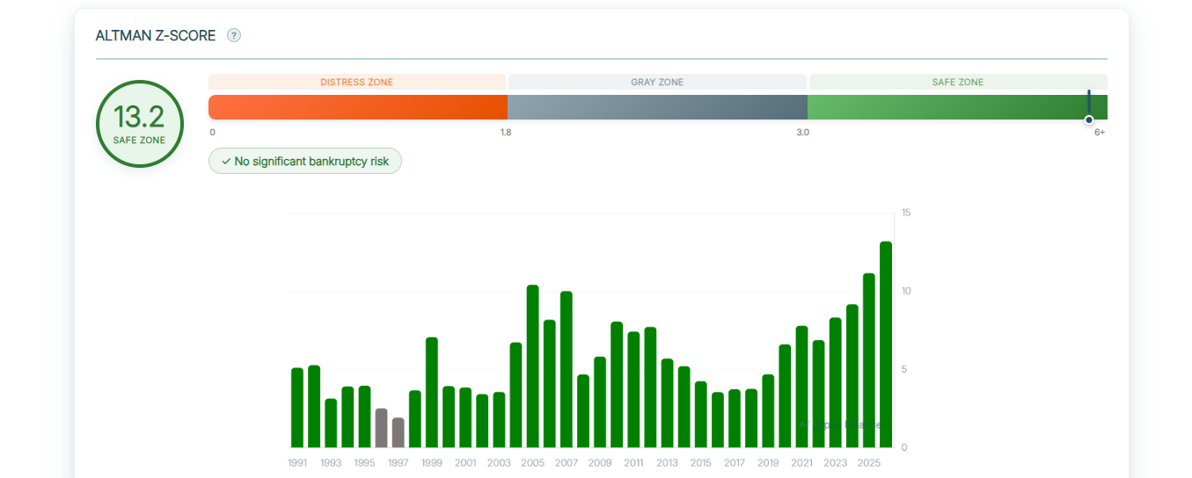This screenshot has width=1192, height=478.
Task: Click the chart bar for 1993
Action: pyautogui.click(x=331, y=424)
